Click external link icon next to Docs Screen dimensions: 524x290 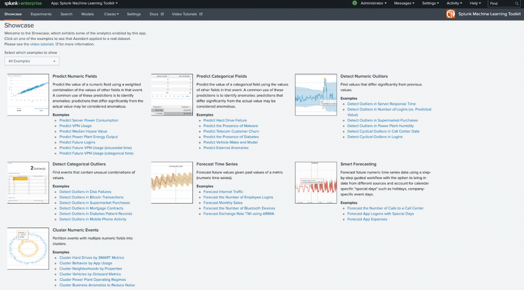[x=162, y=14]
